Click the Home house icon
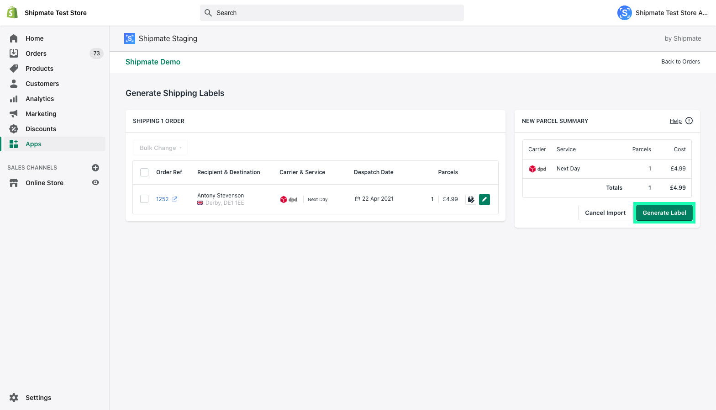716x410 pixels. coord(14,38)
